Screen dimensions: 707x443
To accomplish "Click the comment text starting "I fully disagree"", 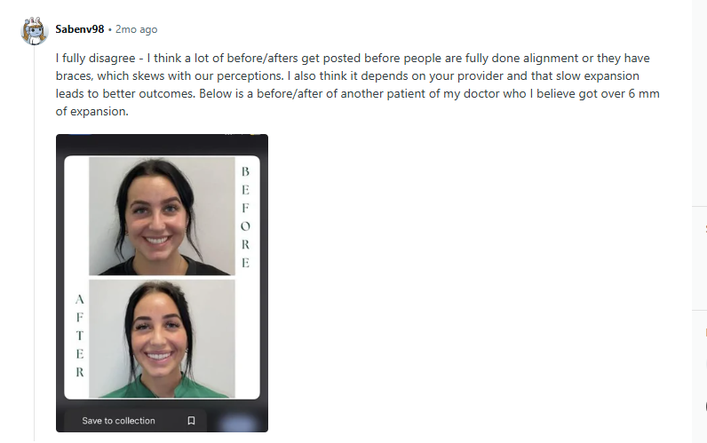I will [x=358, y=84].
